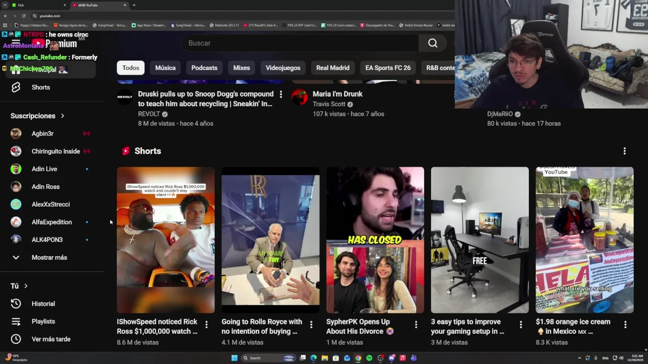Play the Rolls Royce short thumbnail
Screen dimensions: 648x364
coord(270,240)
